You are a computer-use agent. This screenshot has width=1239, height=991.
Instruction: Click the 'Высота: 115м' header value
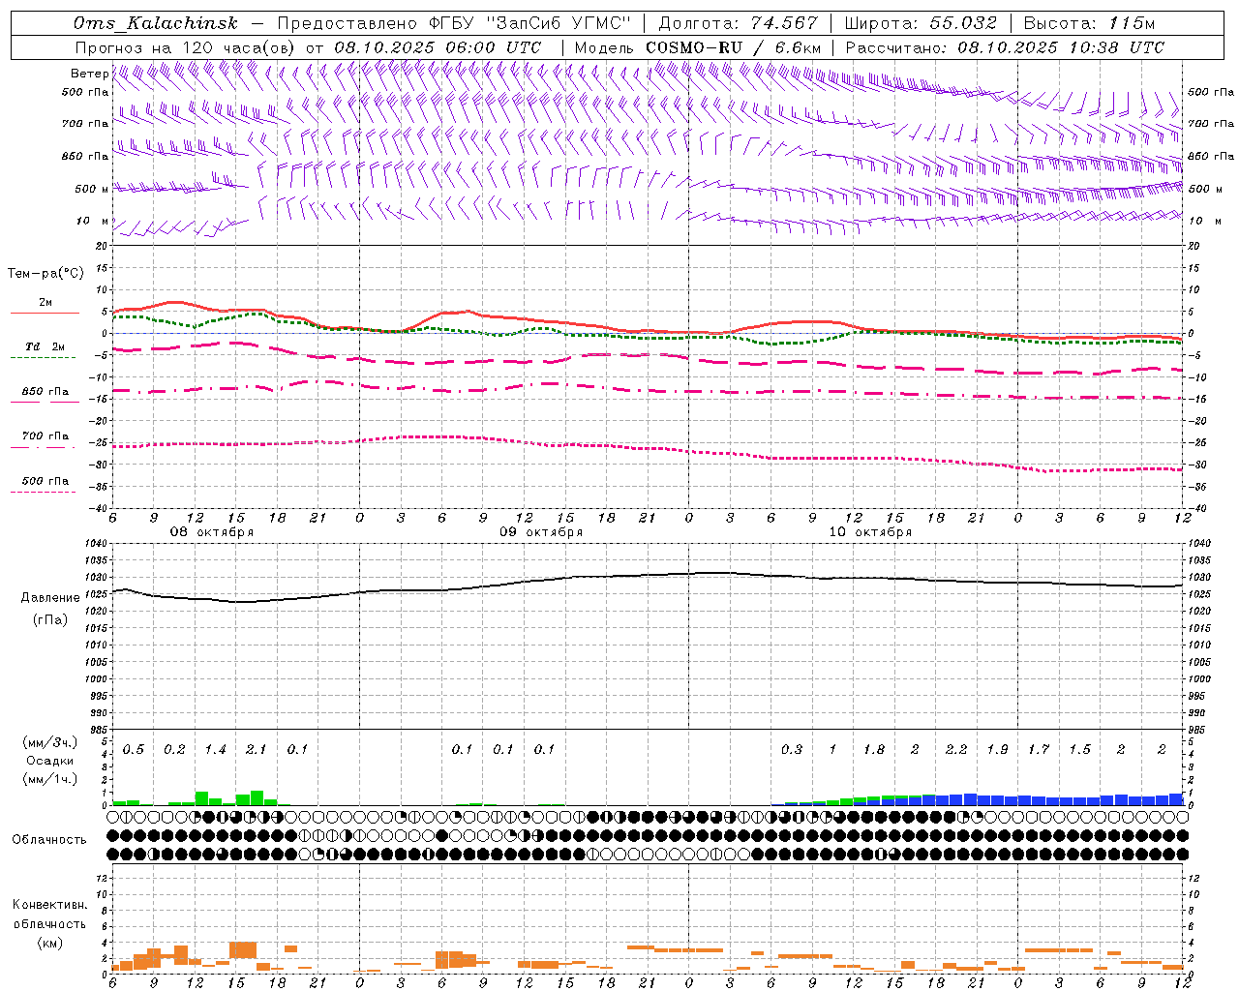click(1090, 23)
